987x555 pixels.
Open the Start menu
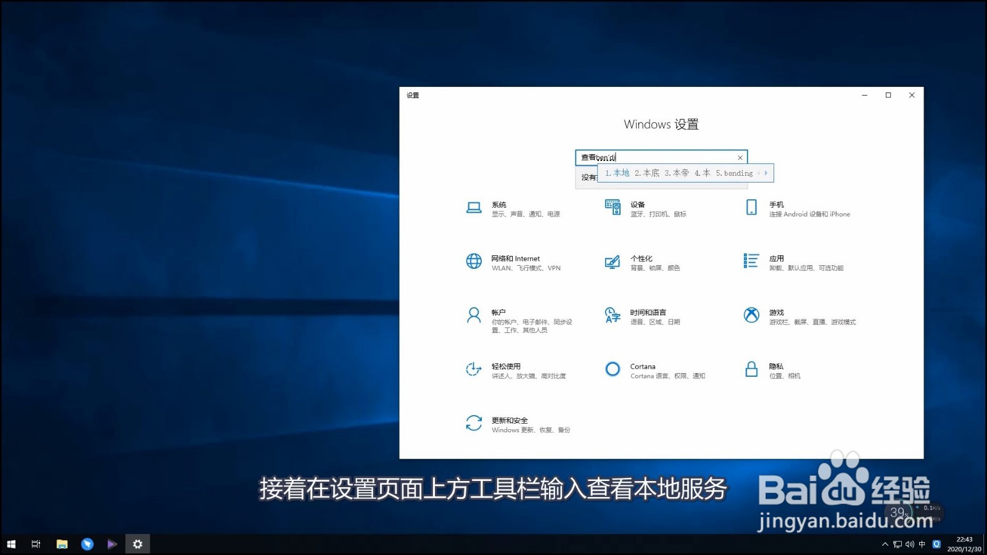click(x=10, y=544)
